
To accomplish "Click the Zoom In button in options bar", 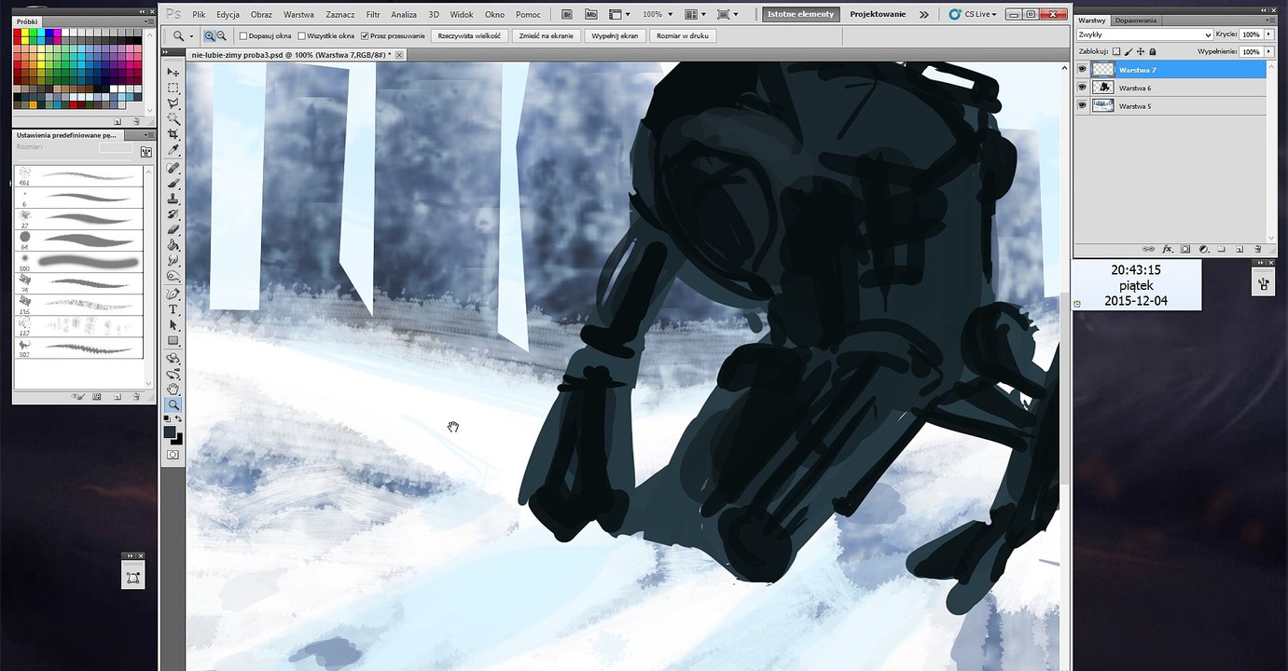I will [209, 35].
